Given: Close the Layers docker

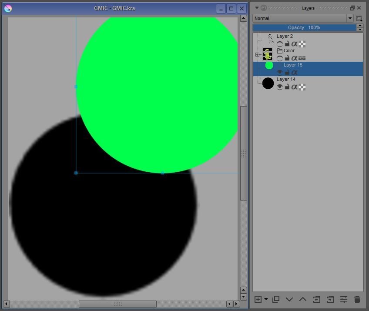Looking at the screenshot, I should click(359, 8).
